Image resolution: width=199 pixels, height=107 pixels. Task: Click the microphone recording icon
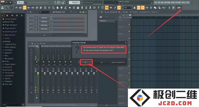90,8
